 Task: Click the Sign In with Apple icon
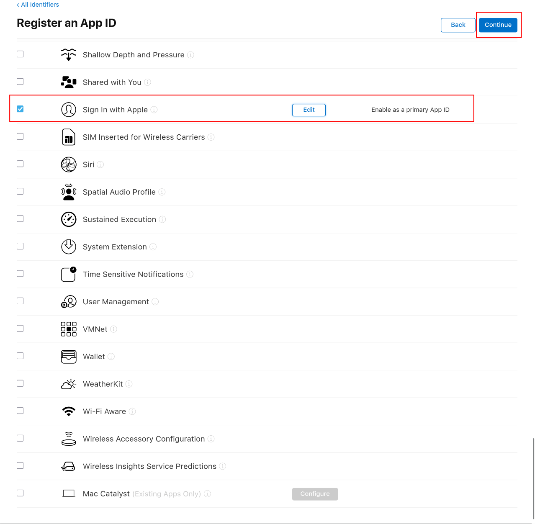point(68,109)
